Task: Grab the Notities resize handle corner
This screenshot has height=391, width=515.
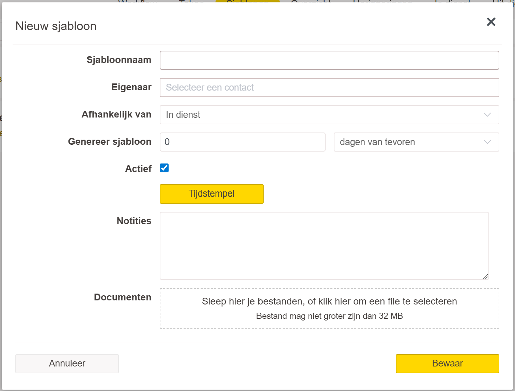Action: click(485, 277)
